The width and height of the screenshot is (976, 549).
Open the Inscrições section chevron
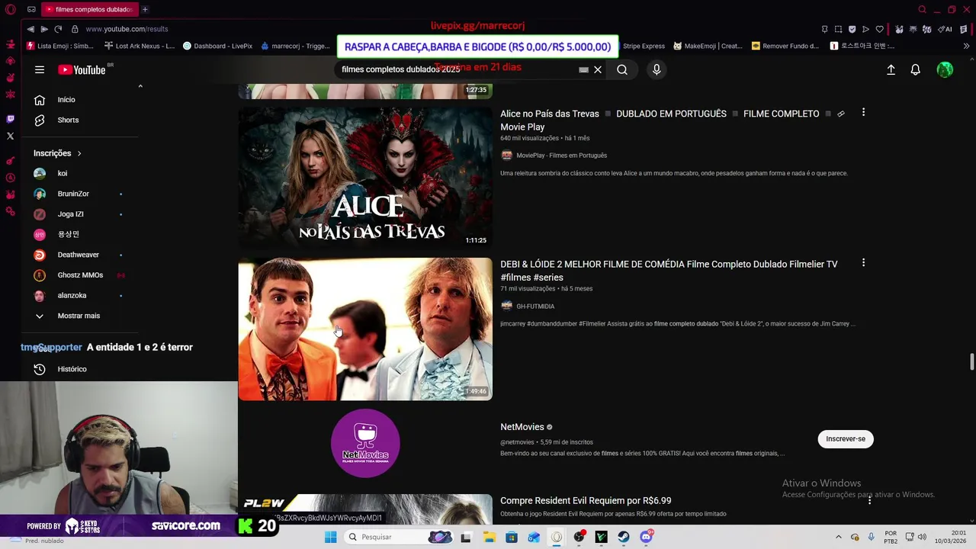point(79,153)
